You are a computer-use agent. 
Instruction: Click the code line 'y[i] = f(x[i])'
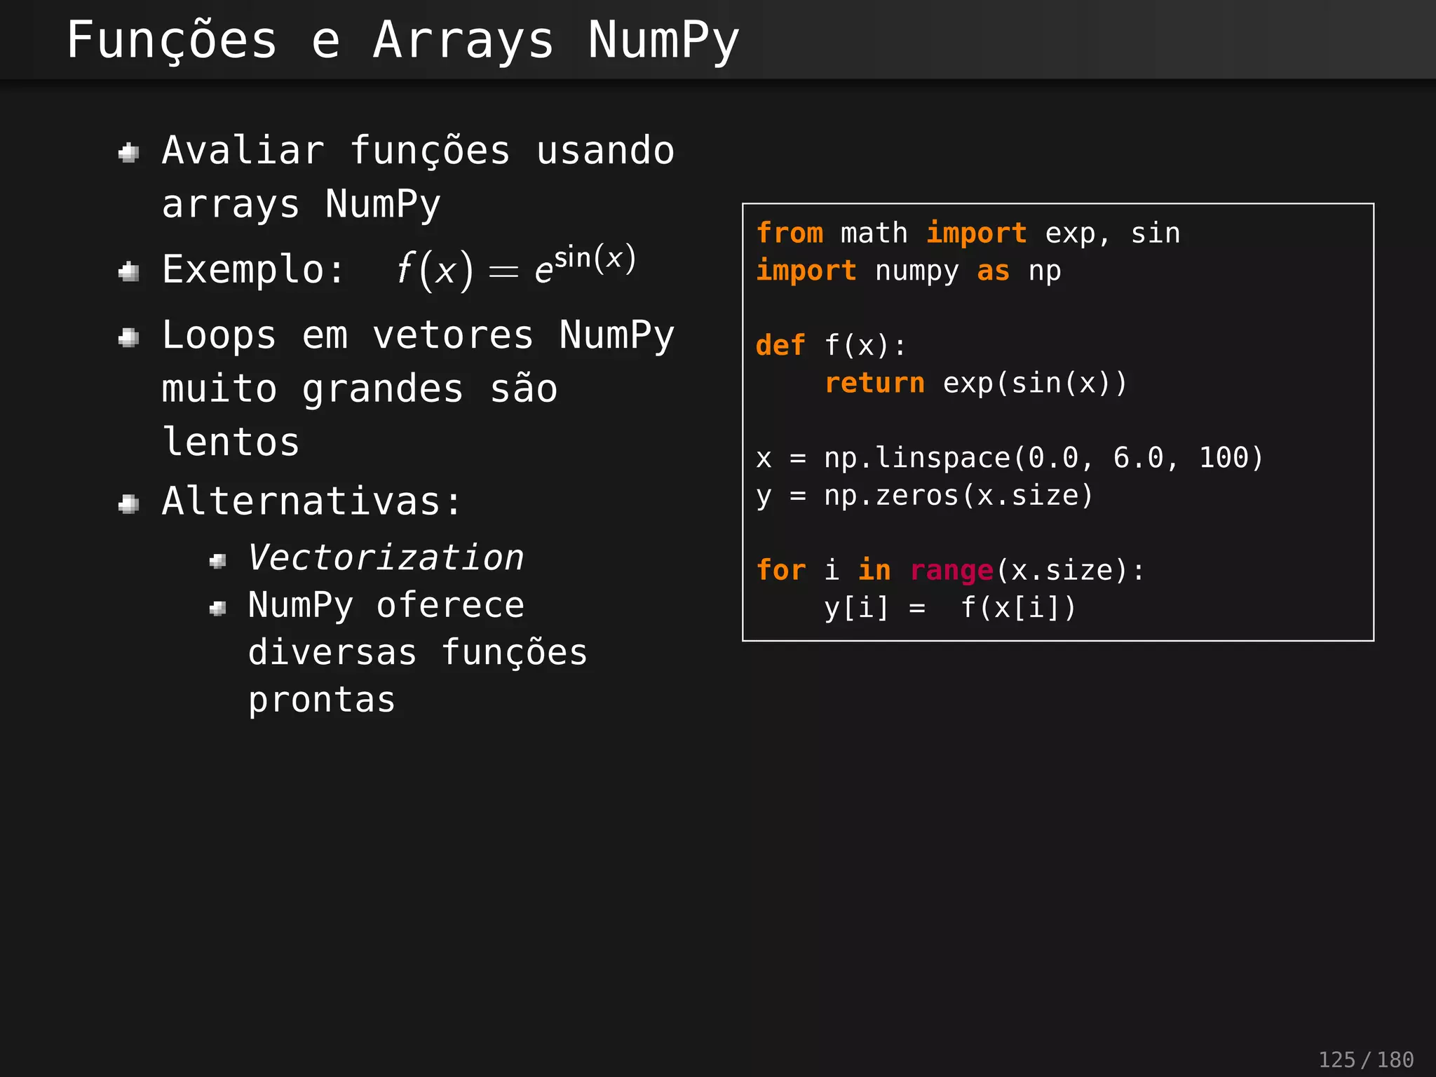(x=950, y=608)
